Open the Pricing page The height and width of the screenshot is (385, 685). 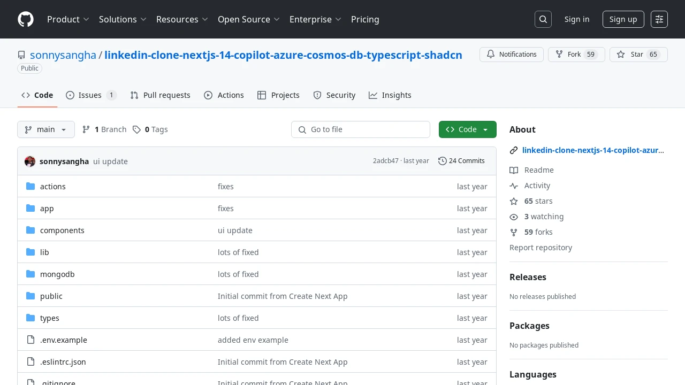pos(365,19)
